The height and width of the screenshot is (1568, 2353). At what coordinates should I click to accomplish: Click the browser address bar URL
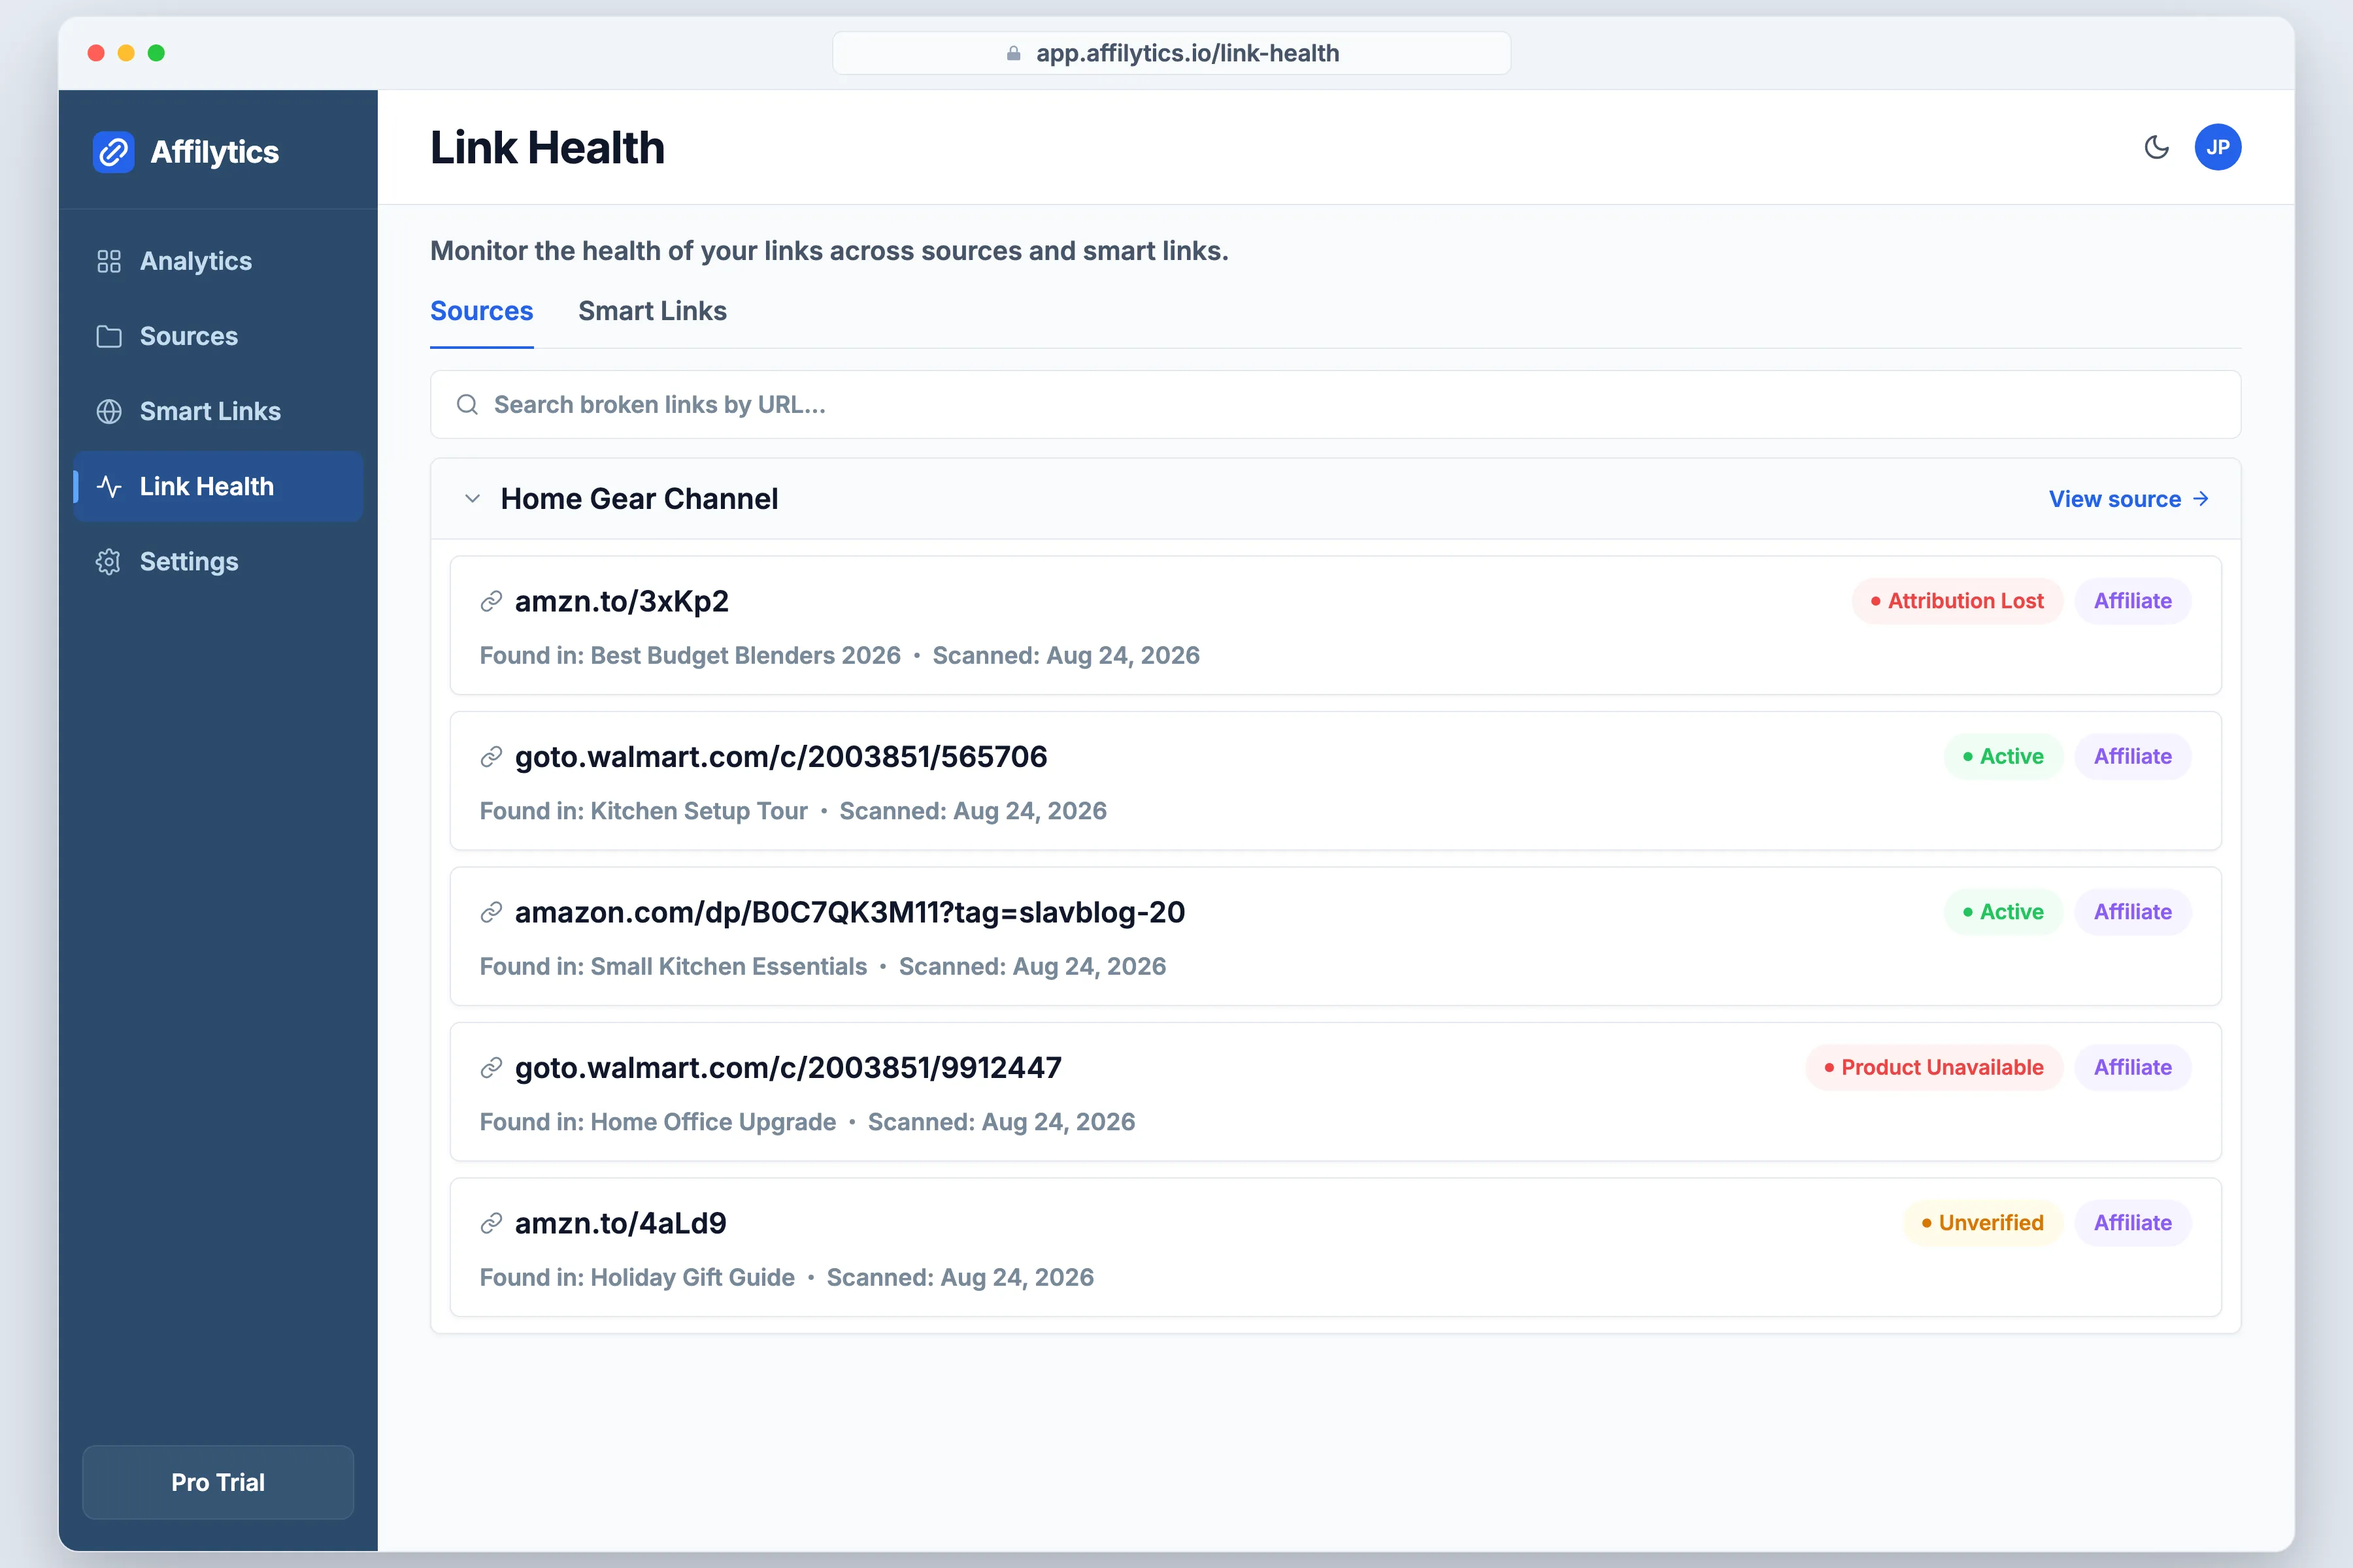point(1171,53)
